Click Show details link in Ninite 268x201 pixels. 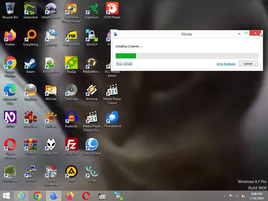[x=124, y=64]
